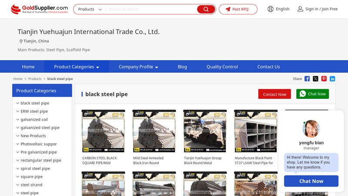
Task: Open Tianjin Yuehuajun Group Black Round thumbnail
Action: (x=205, y=131)
